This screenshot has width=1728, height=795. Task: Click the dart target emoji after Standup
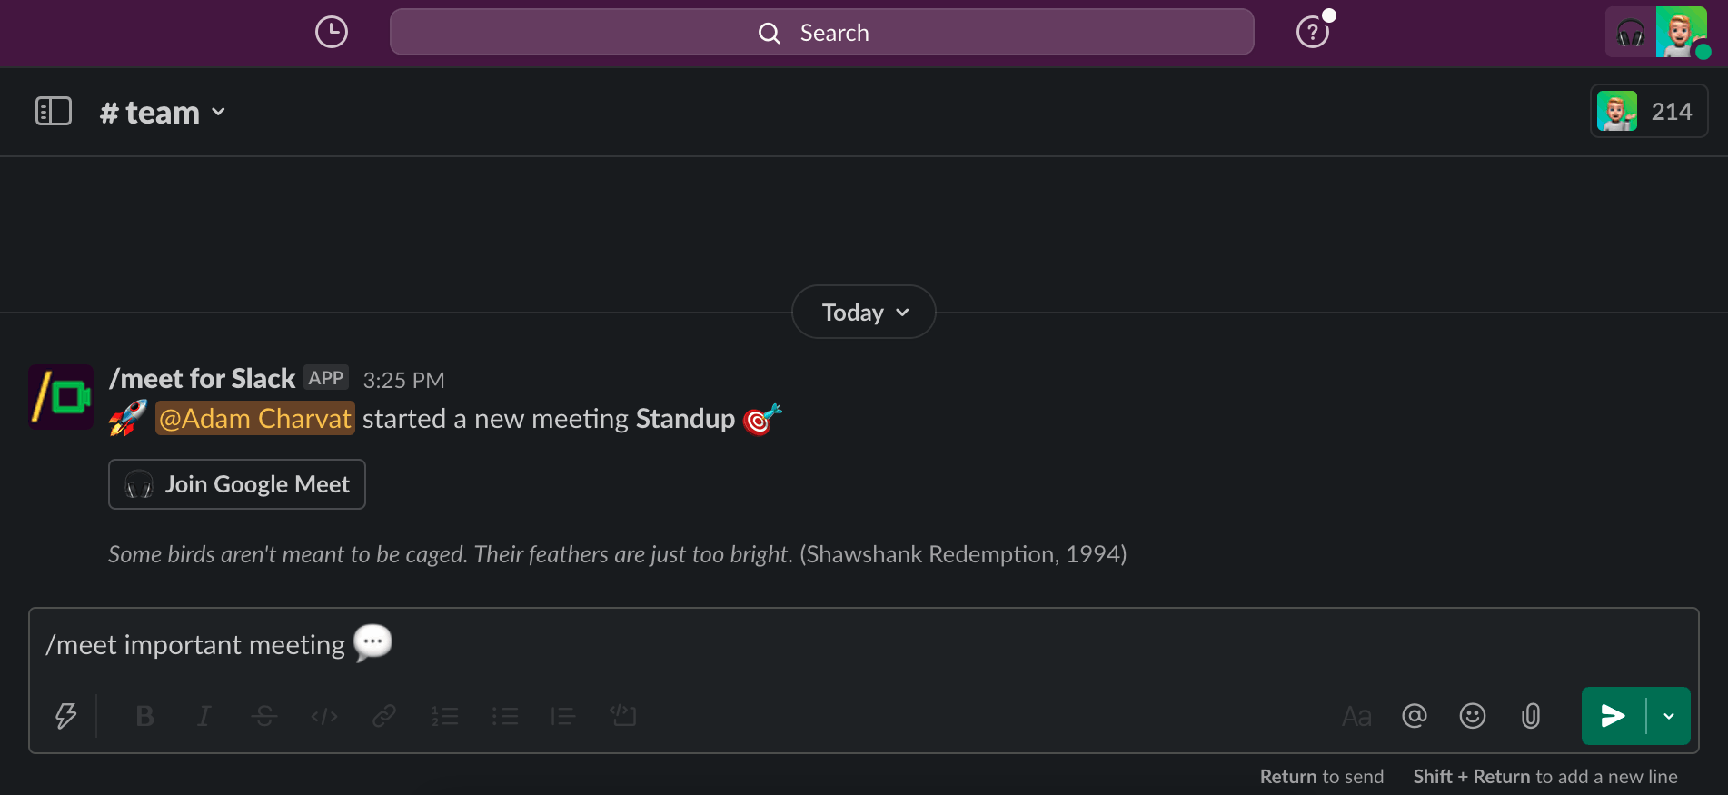(x=762, y=419)
